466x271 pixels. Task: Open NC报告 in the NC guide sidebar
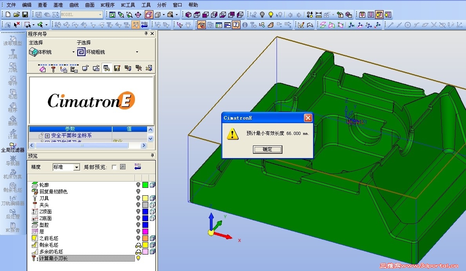point(13,227)
